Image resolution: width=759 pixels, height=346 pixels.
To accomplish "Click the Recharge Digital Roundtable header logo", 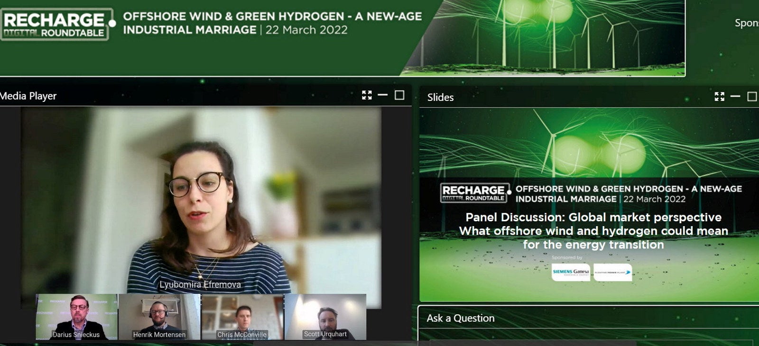I will (57, 24).
